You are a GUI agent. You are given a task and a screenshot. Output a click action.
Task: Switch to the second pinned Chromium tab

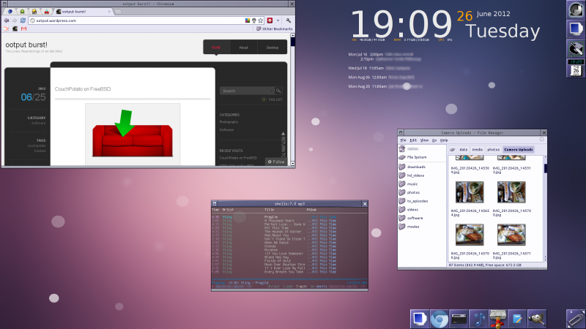point(22,12)
